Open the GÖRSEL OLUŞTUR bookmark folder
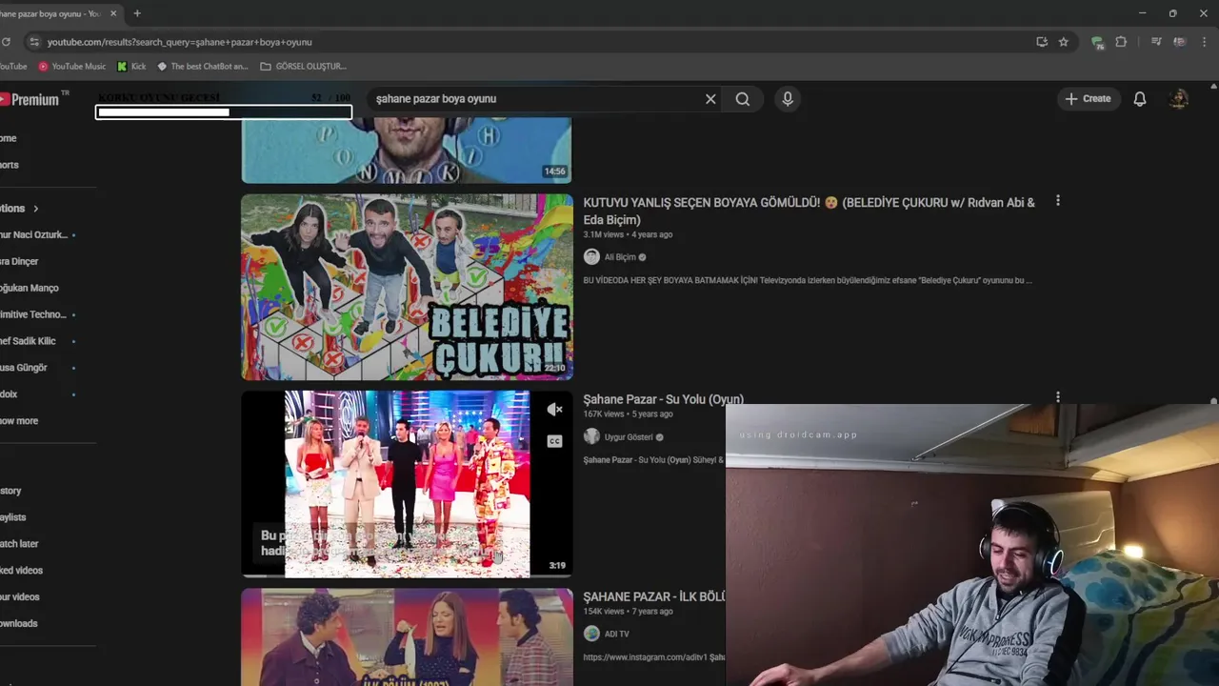 pos(303,67)
